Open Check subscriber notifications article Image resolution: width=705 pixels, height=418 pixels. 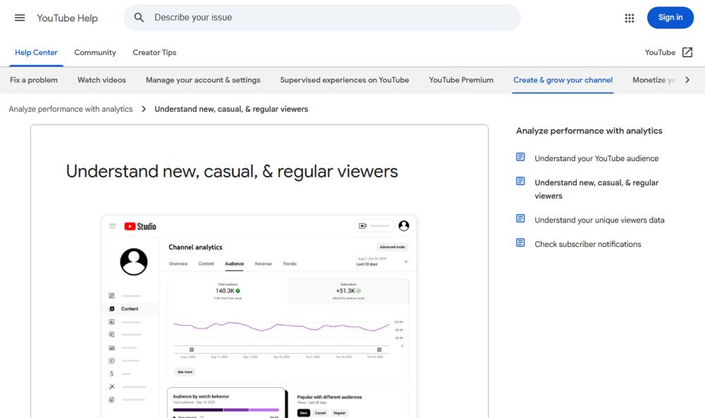(x=588, y=244)
